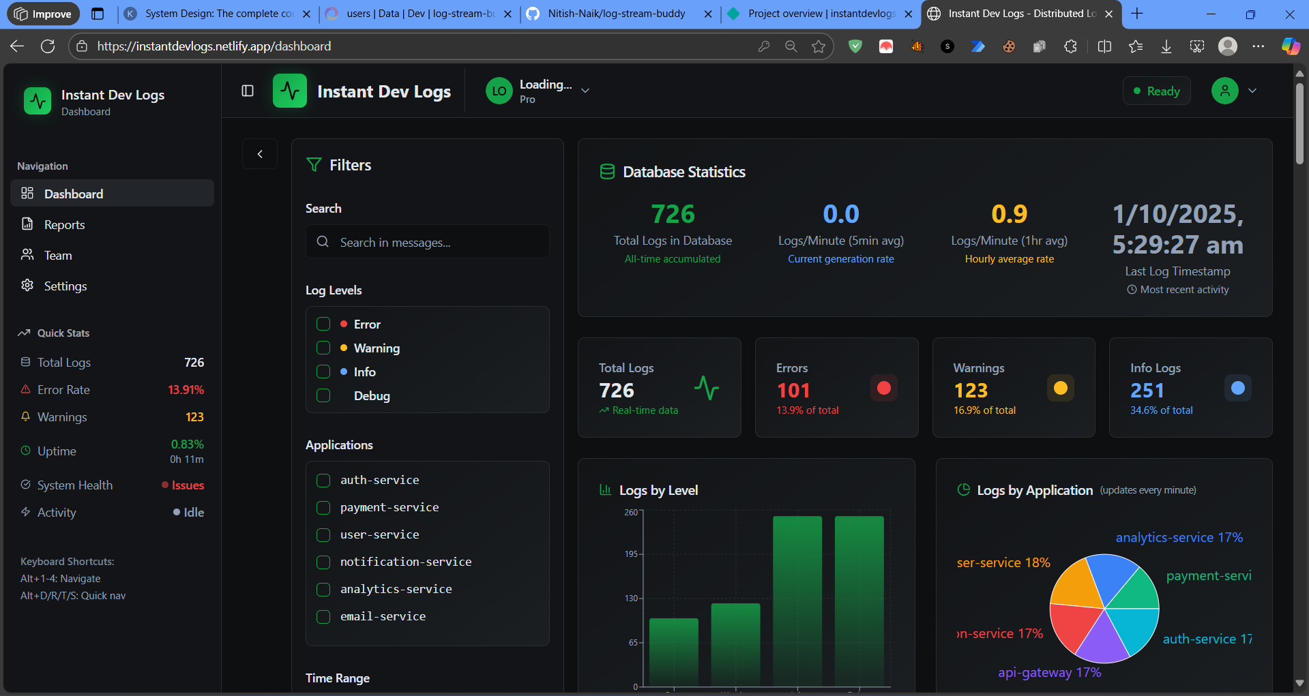Click the LO organization badge
The image size is (1309, 696).
click(499, 91)
